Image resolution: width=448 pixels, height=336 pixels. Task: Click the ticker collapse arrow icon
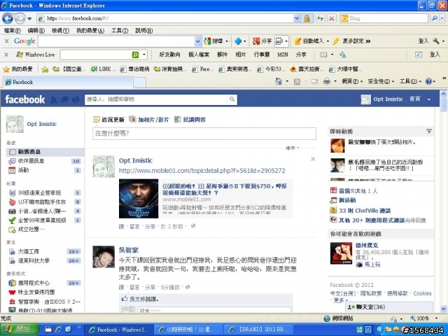tap(429, 131)
